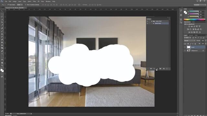Open the Auto-Select Layer dropdown
The height and width of the screenshot is (116, 207).
point(20,5)
